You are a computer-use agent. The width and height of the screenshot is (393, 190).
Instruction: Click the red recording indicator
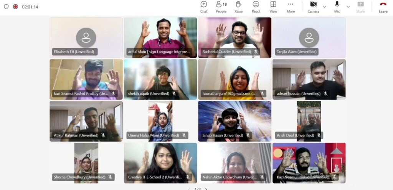click(x=15, y=7)
